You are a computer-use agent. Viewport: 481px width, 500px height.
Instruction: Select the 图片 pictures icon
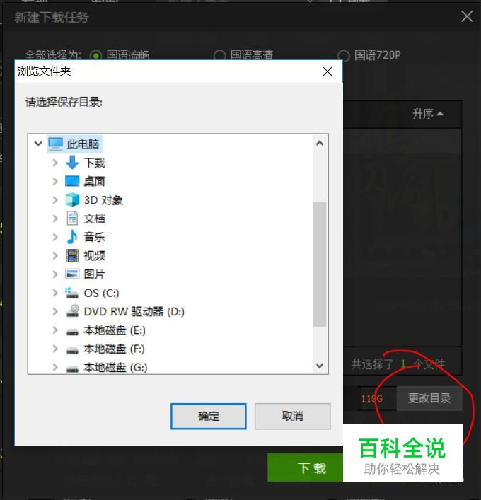72,274
